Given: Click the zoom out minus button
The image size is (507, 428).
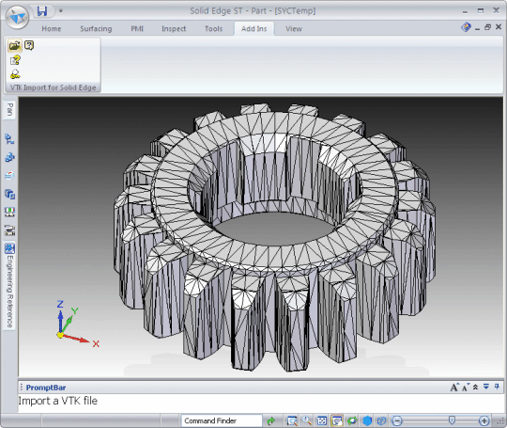Looking at the screenshot, I should pos(397,420).
